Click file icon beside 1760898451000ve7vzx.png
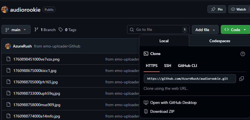 click(x=8, y=59)
